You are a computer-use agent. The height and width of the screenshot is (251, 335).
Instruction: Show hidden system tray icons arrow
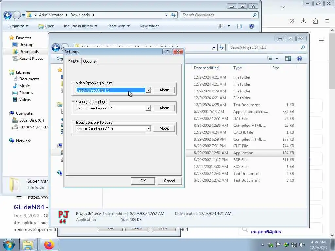263,245
